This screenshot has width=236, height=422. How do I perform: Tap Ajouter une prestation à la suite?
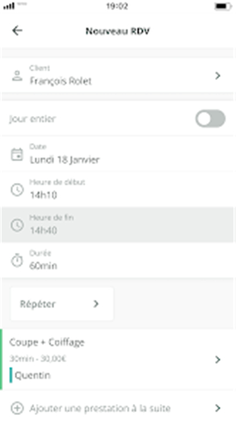click(100, 409)
